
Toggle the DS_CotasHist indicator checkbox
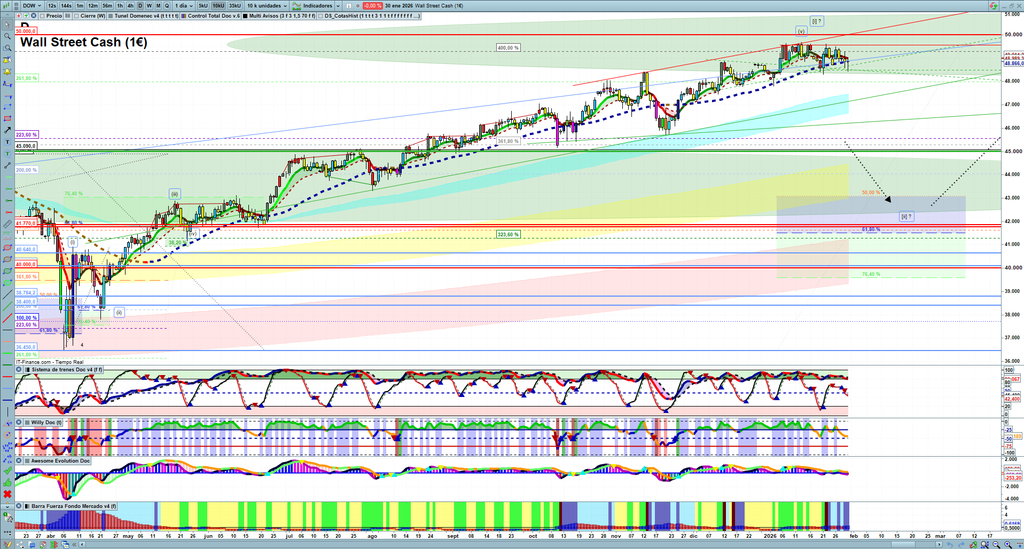tap(321, 16)
